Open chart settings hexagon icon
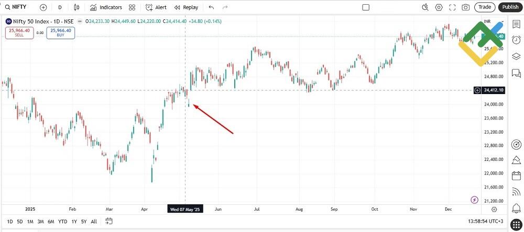 439,7
